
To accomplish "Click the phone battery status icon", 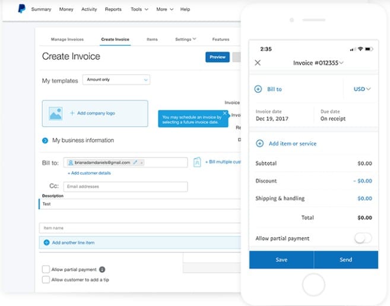I will coord(369,49).
